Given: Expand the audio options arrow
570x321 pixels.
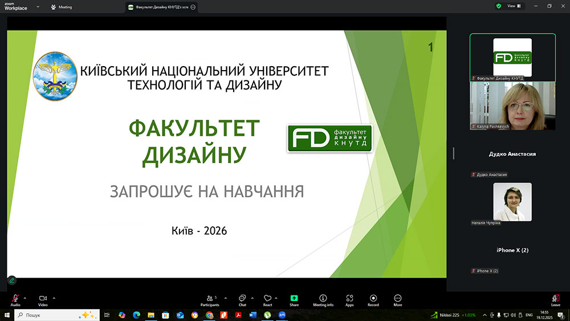Looking at the screenshot, I should (25, 298).
